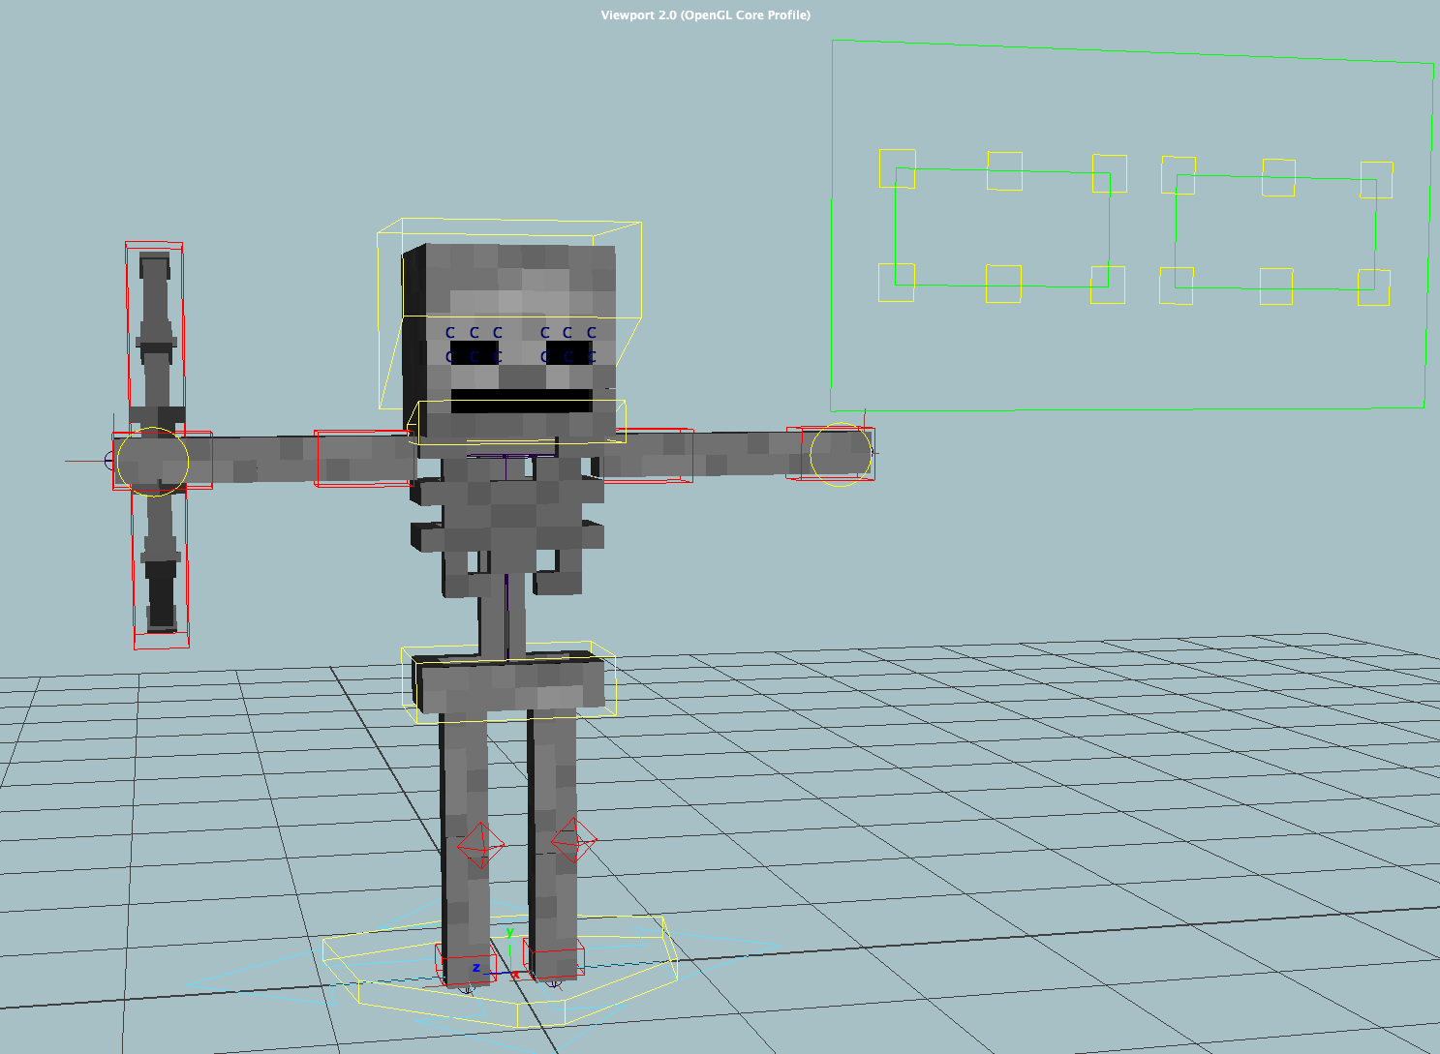Select the large green outer frame of the face panel
The width and height of the screenshot is (1440, 1054).
coord(1131,226)
